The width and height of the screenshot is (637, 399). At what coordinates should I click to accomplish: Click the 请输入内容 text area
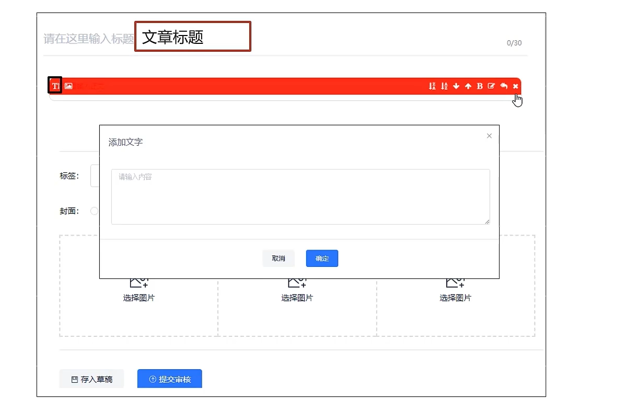pyautogui.click(x=300, y=197)
